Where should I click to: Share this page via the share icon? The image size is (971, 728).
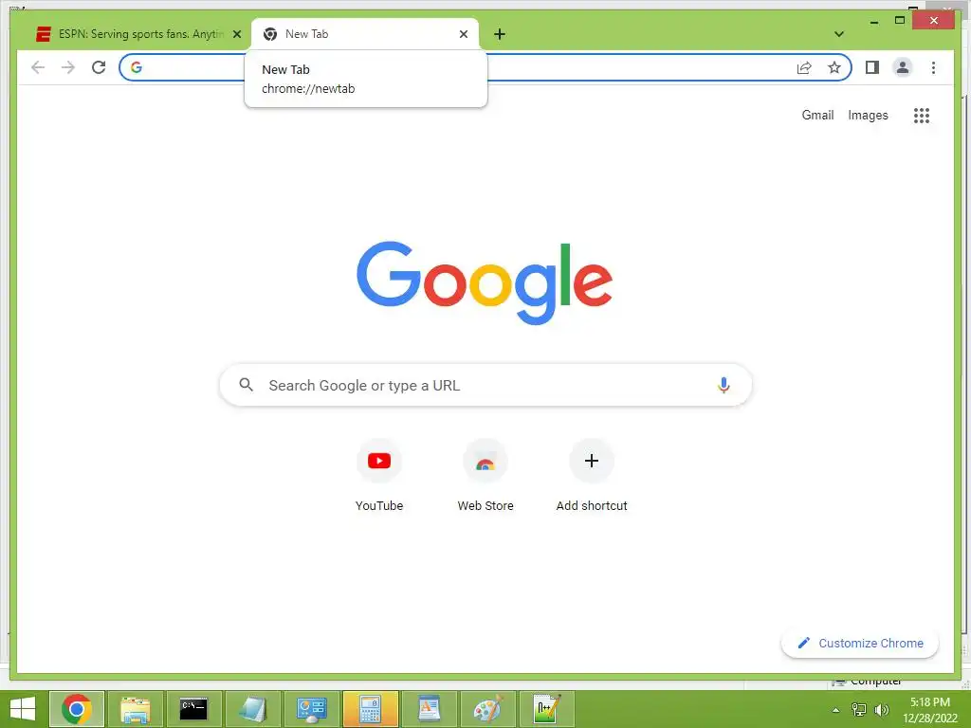[x=804, y=67]
